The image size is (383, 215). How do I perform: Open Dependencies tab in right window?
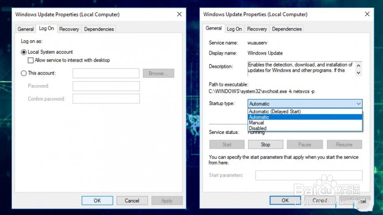(x=287, y=29)
